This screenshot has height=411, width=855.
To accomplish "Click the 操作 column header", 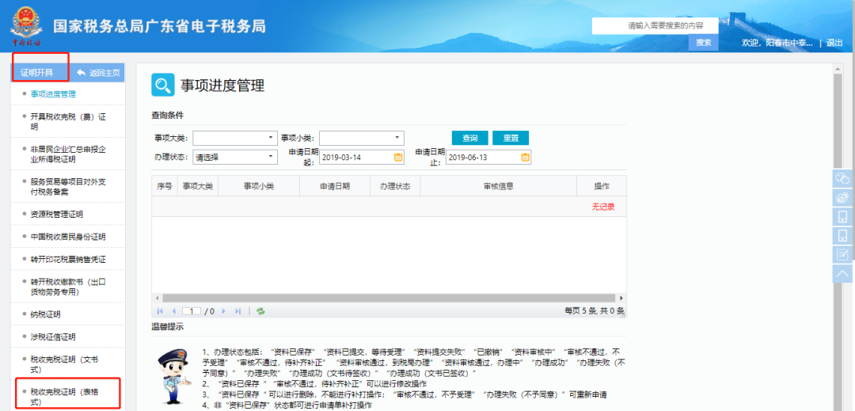I will (x=602, y=186).
